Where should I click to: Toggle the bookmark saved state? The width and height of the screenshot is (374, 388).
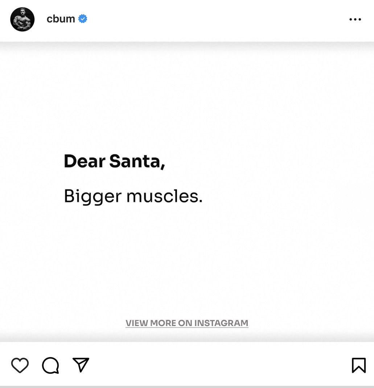(359, 365)
